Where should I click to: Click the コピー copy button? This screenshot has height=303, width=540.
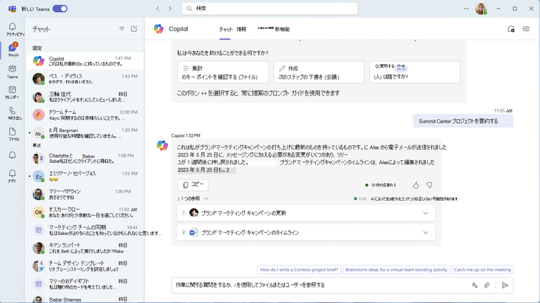click(193, 184)
